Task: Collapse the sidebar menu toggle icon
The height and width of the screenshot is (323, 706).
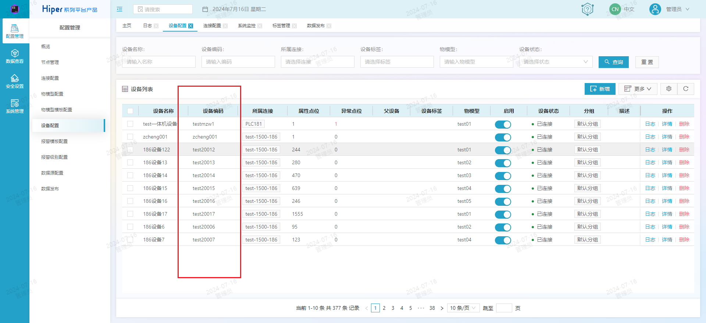Action: [120, 9]
